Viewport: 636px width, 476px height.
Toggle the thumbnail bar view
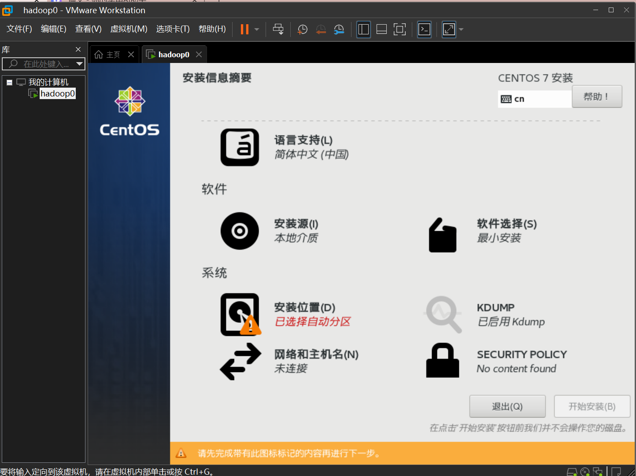point(381,30)
